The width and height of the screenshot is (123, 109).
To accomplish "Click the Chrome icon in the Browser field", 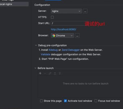I will [54, 35].
